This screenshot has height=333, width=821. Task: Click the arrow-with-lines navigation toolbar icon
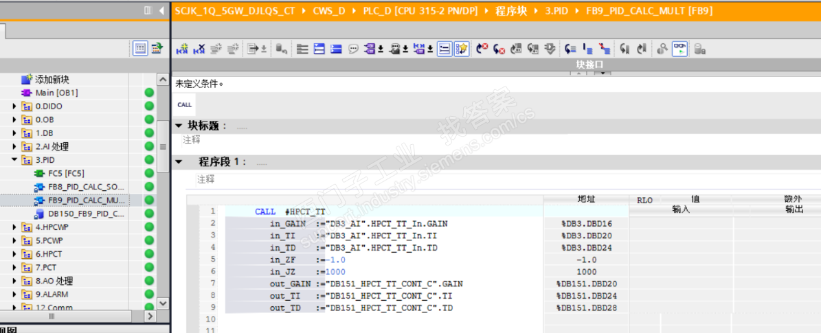pyautogui.click(x=570, y=49)
